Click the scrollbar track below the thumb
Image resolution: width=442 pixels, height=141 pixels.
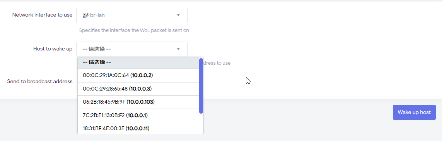pos(201,124)
